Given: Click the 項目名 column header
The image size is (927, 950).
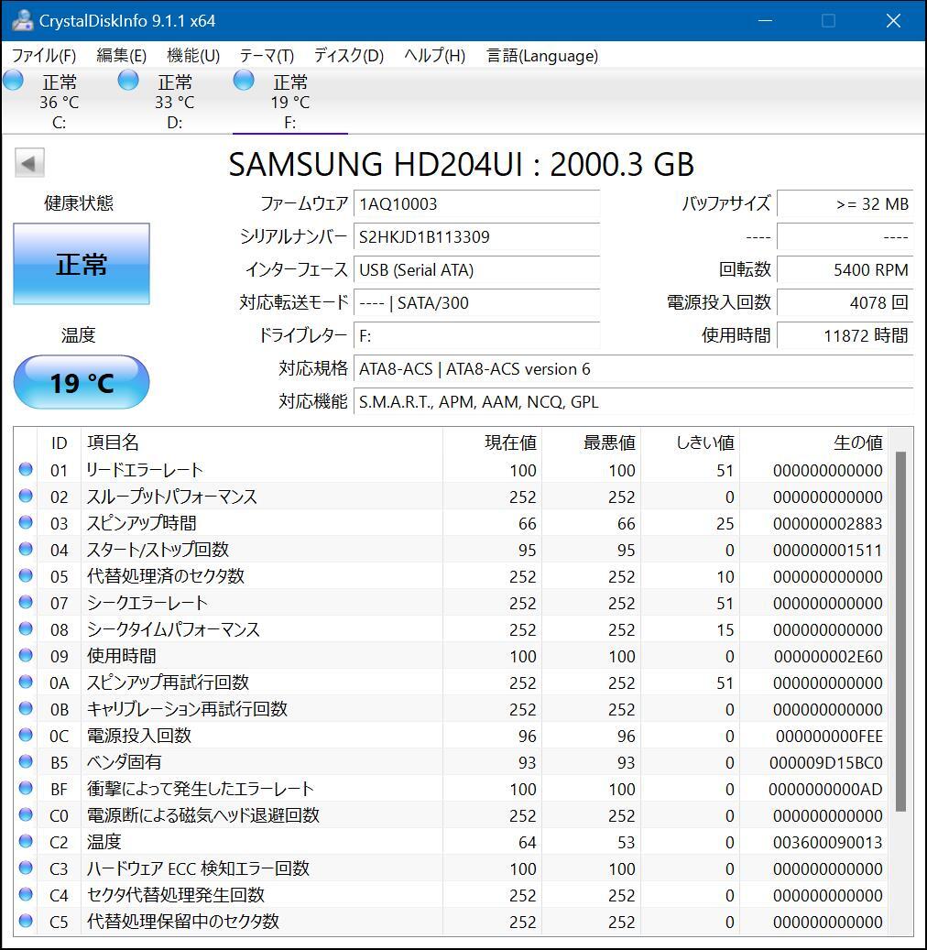Looking at the screenshot, I should click(262, 442).
